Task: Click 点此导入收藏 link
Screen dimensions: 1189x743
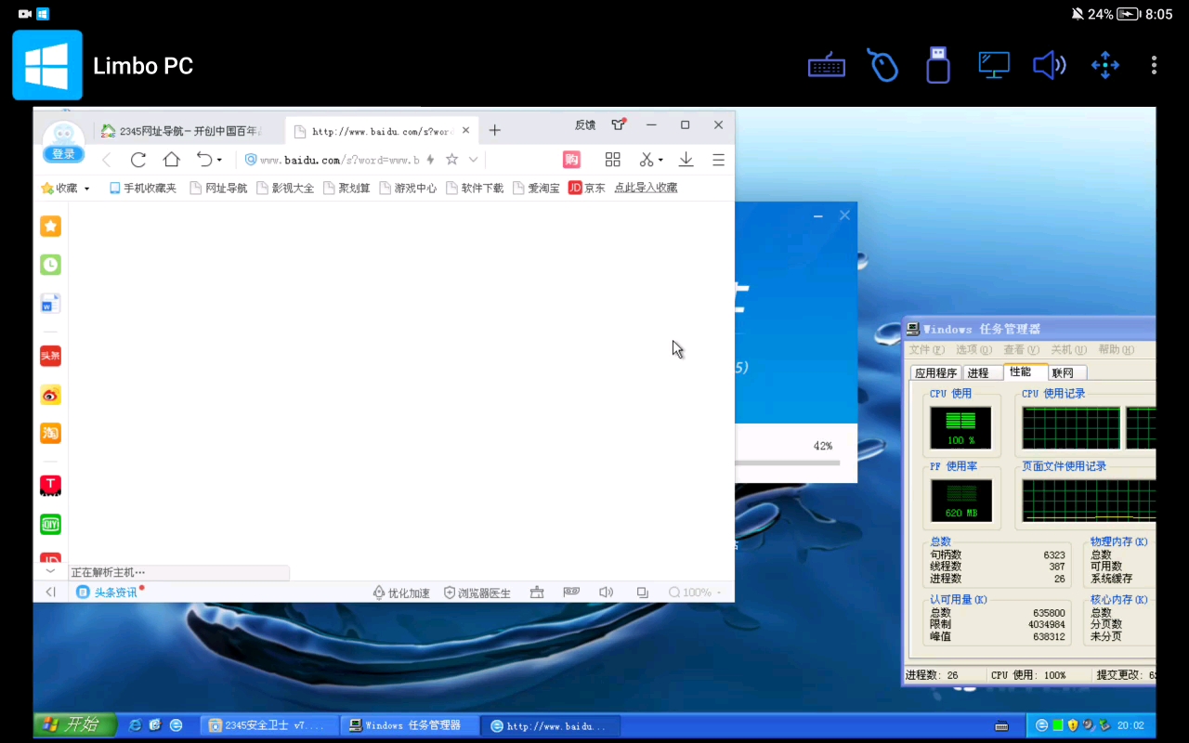Action: pyautogui.click(x=646, y=189)
